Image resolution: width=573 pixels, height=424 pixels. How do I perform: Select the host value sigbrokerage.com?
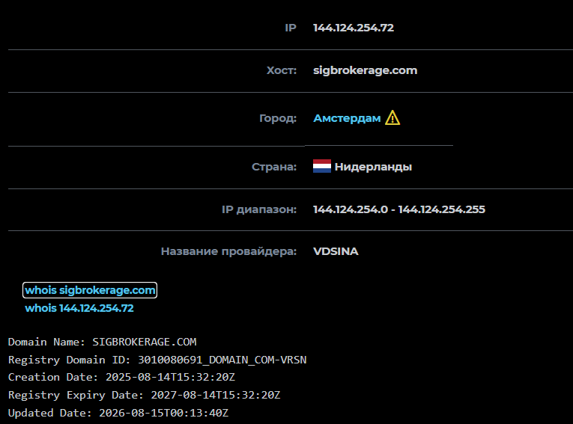point(365,70)
